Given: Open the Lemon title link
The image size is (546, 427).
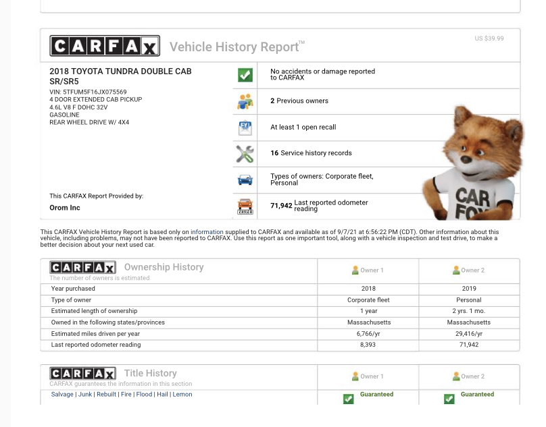Looking at the screenshot, I should coord(182,395).
